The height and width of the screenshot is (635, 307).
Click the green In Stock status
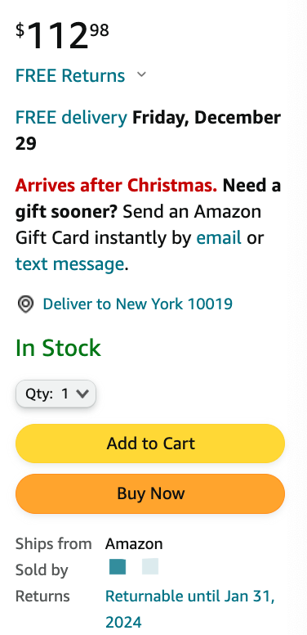[x=58, y=348]
